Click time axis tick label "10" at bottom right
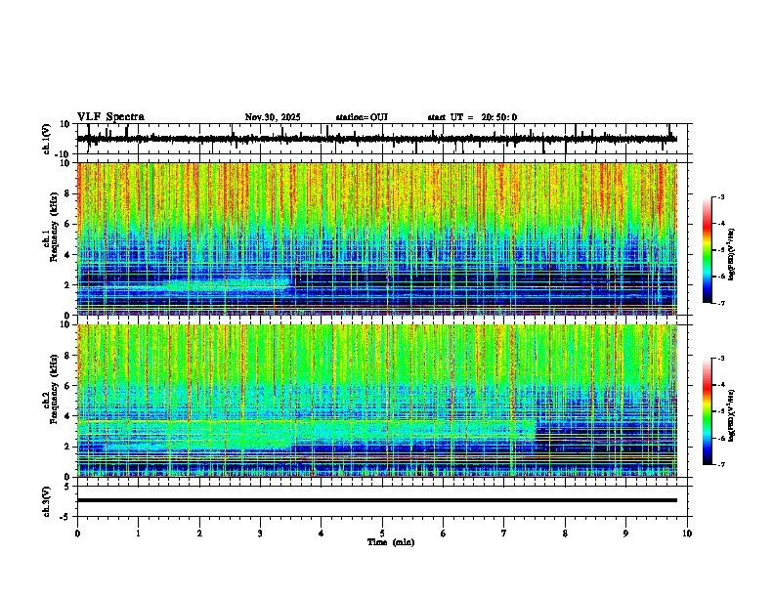The height and width of the screenshot is (598, 774). (687, 534)
